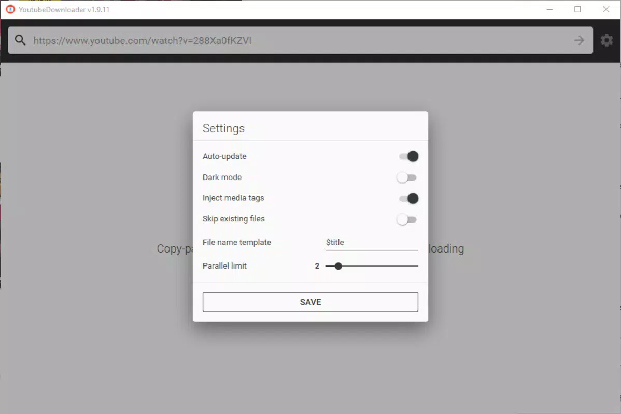Click the YoutubeDownloader app logo icon
This screenshot has width=621, height=414.
(10, 9)
